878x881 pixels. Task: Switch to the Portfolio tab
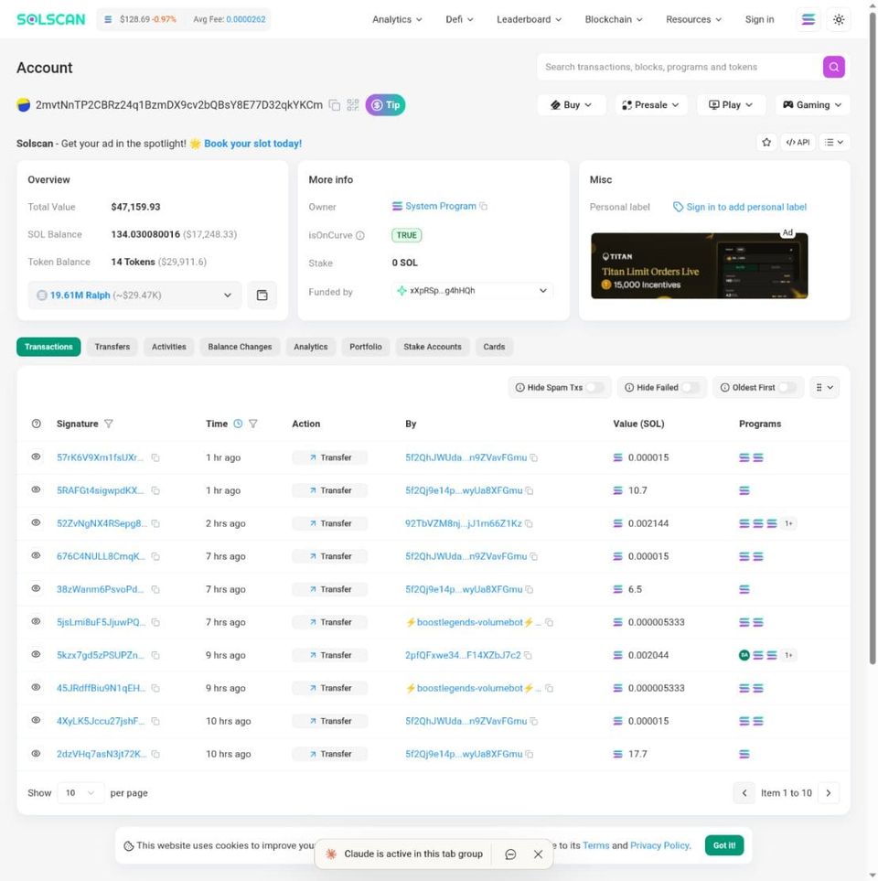[365, 347]
